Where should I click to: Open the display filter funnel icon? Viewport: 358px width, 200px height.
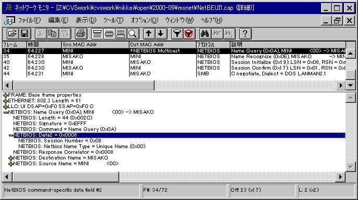pyautogui.click(x=177, y=34)
